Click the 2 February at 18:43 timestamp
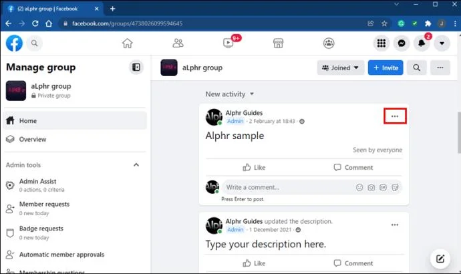Image resolution: width=461 pixels, height=274 pixels. click(x=272, y=121)
